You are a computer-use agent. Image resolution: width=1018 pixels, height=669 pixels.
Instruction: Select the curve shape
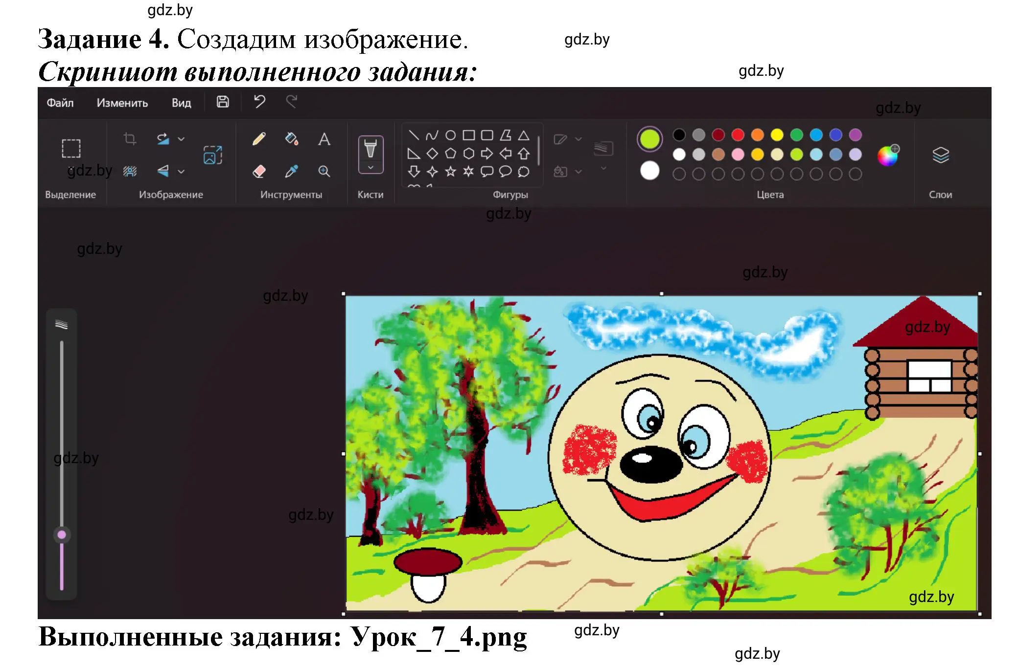point(432,135)
